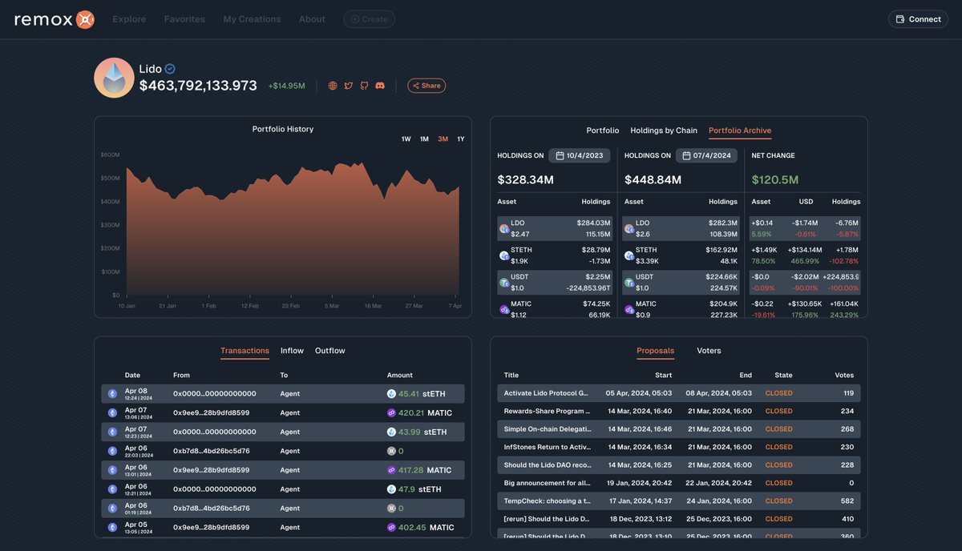Open date picker showing 07/4/2024

[x=706, y=155]
